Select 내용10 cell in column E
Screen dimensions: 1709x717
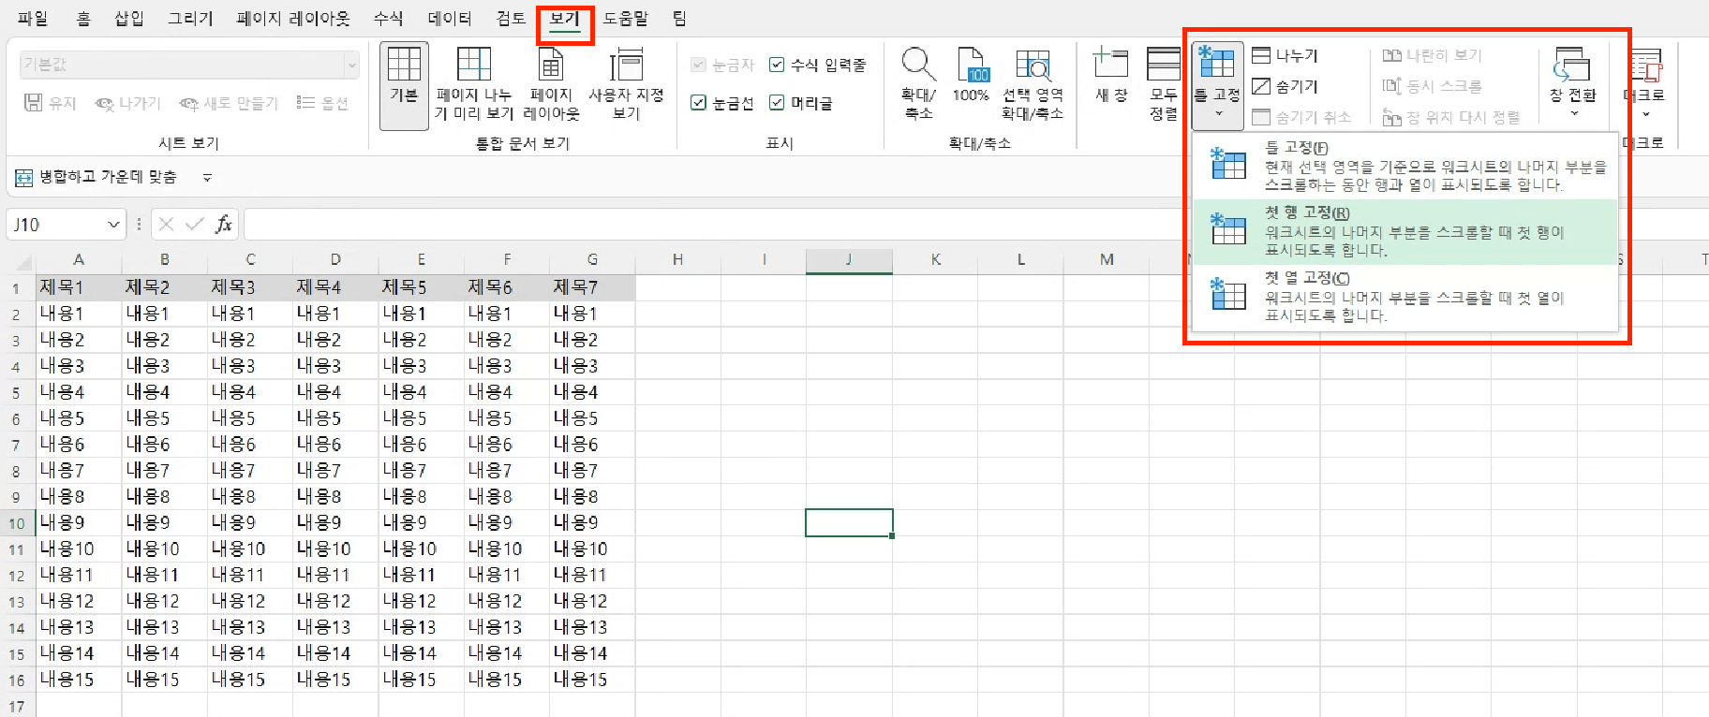(x=422, y=549)
